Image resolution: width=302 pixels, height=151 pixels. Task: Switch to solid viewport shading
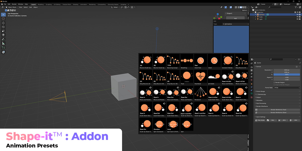pos(241,7)
